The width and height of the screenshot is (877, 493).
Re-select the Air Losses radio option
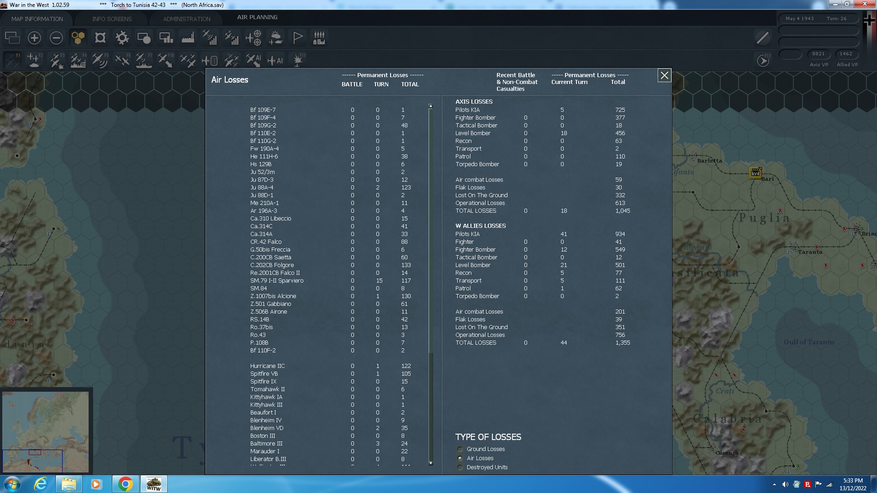[460, 458]
